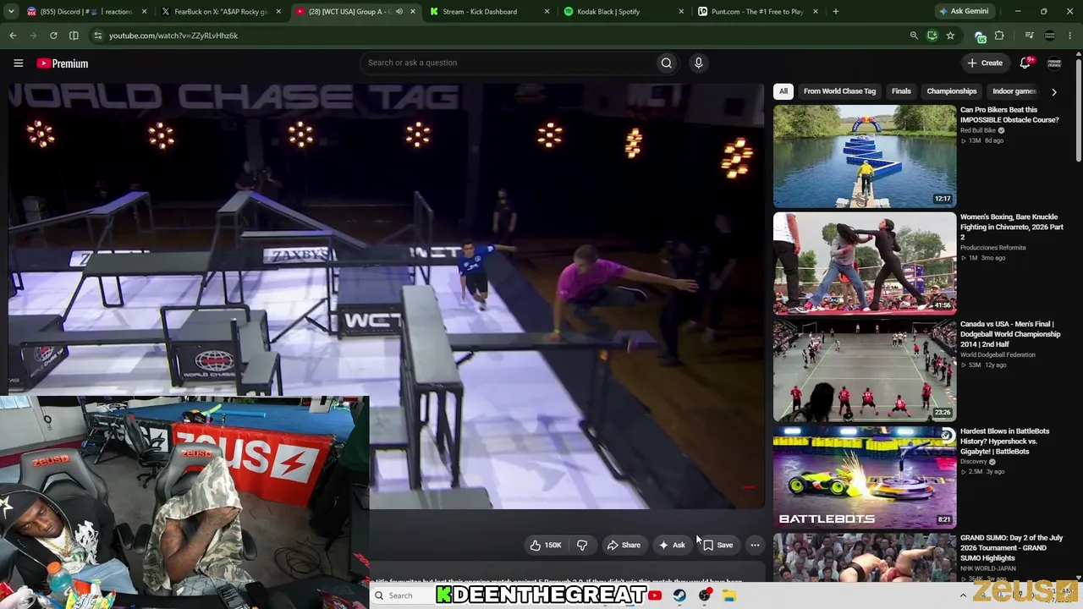Open the BattleBots hardest blows thumbnail

pyautogui.click(x=865, y=477)
